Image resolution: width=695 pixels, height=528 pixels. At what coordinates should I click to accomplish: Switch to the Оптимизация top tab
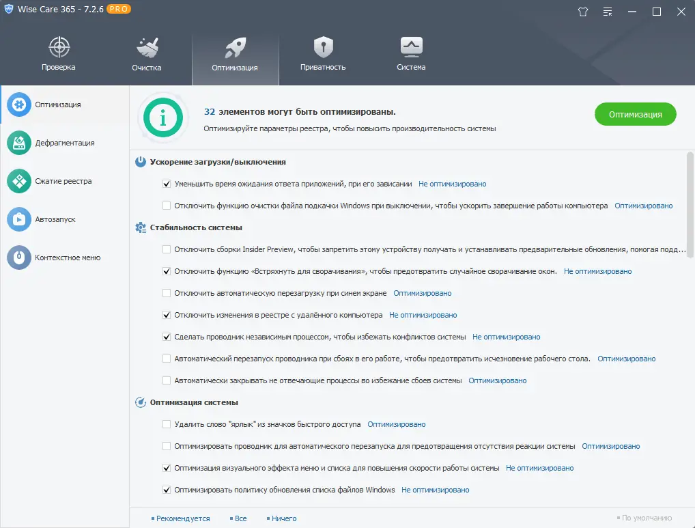pyautogui.click(x=236, y=51)
